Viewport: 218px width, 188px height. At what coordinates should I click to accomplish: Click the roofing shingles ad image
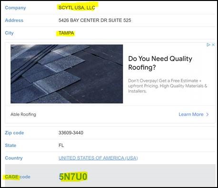point(67,74)
